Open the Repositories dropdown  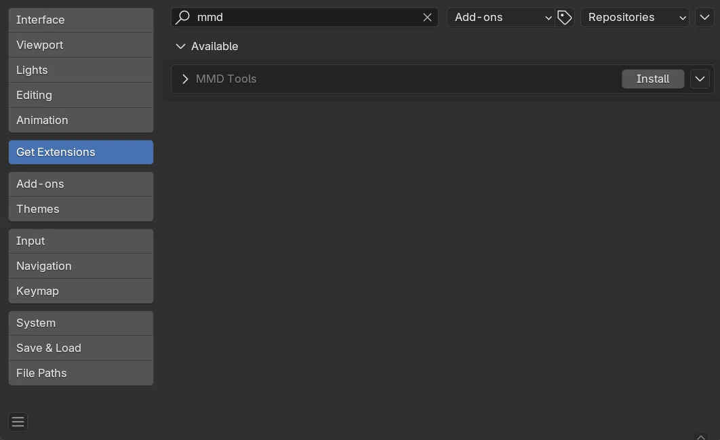tap(635, 18)
